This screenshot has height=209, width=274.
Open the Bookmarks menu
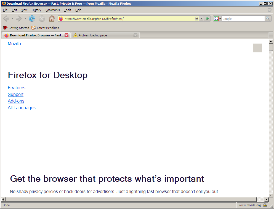pos(53,10)
